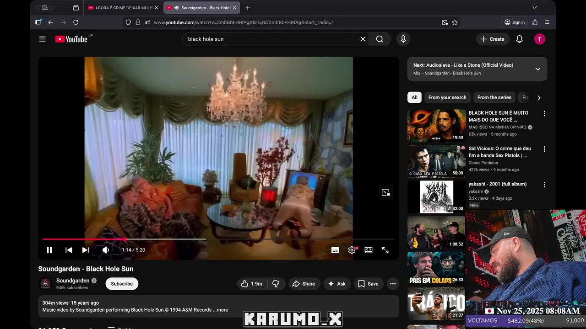Bookmark this page star icon
The width and height of the screenshot is (586, 329).
pyautogui.click(x=455, y=22)
